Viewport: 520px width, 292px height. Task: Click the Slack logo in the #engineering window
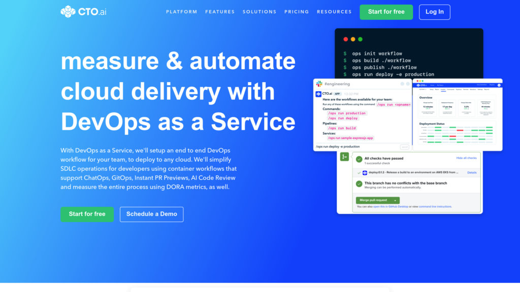319,84
